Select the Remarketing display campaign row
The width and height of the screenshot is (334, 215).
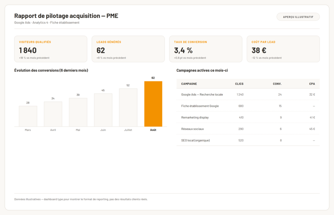pyautogui.click(x=248, y=118)
